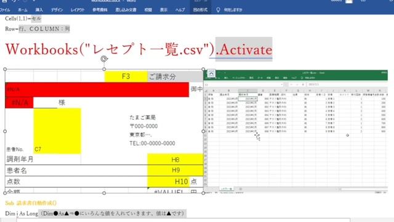Viewport: 394px width, 222px height.
Task: Click the yellow H8 cell
Action: (x=175, y=160)
